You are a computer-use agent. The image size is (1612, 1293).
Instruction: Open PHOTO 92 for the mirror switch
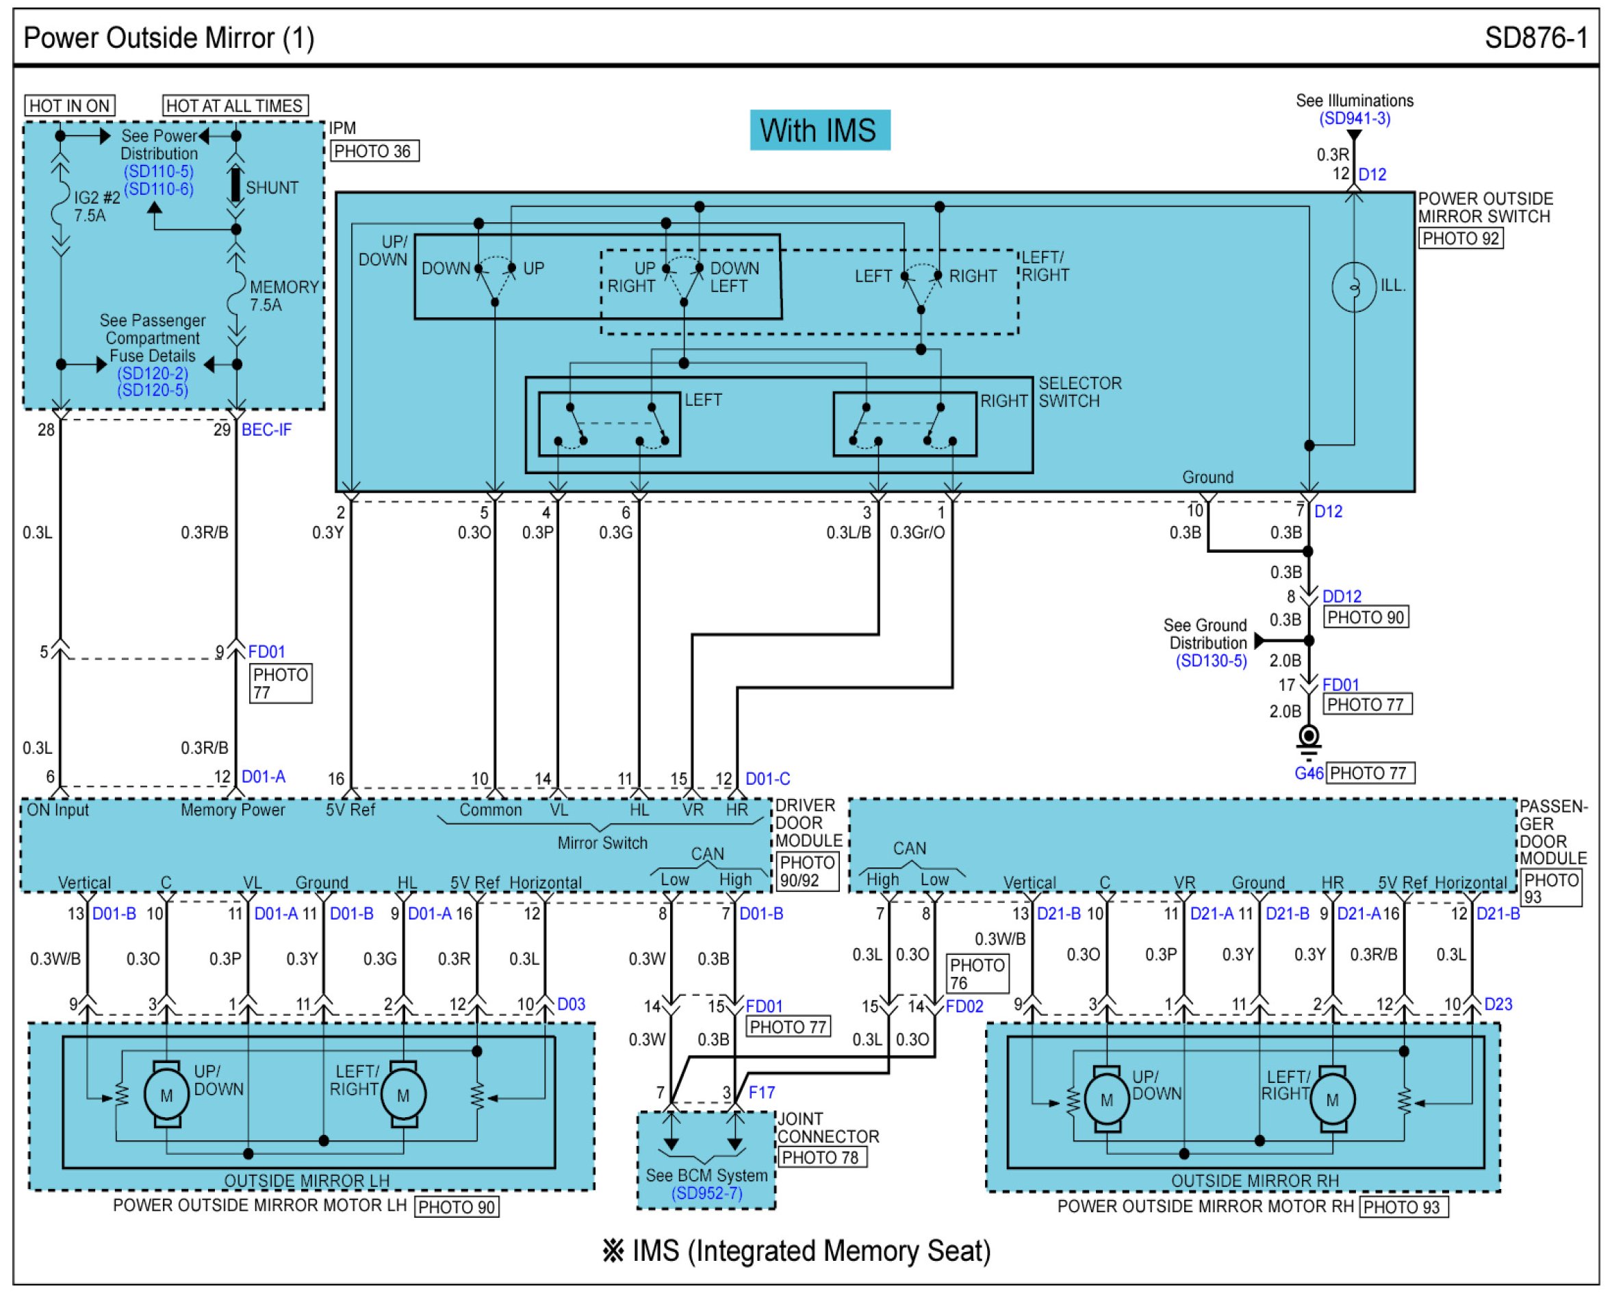[1461, 239]
